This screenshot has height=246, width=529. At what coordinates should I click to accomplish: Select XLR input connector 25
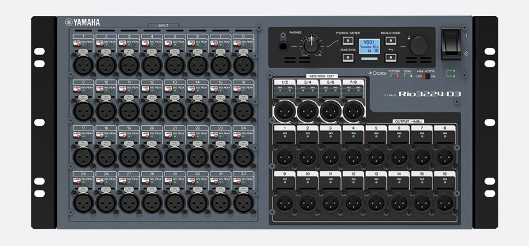click(83, 203)
